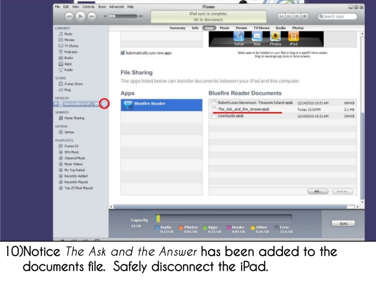Switch to the Movies tab
The width and height of the screenshot is (376, 282).
241,28
